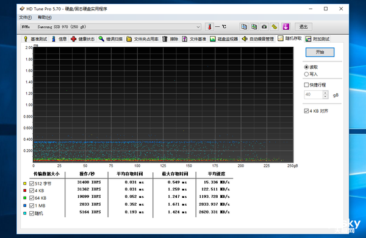Click the 退出 exit button
The image size is (366, 238).
click(x=303, y=27)
